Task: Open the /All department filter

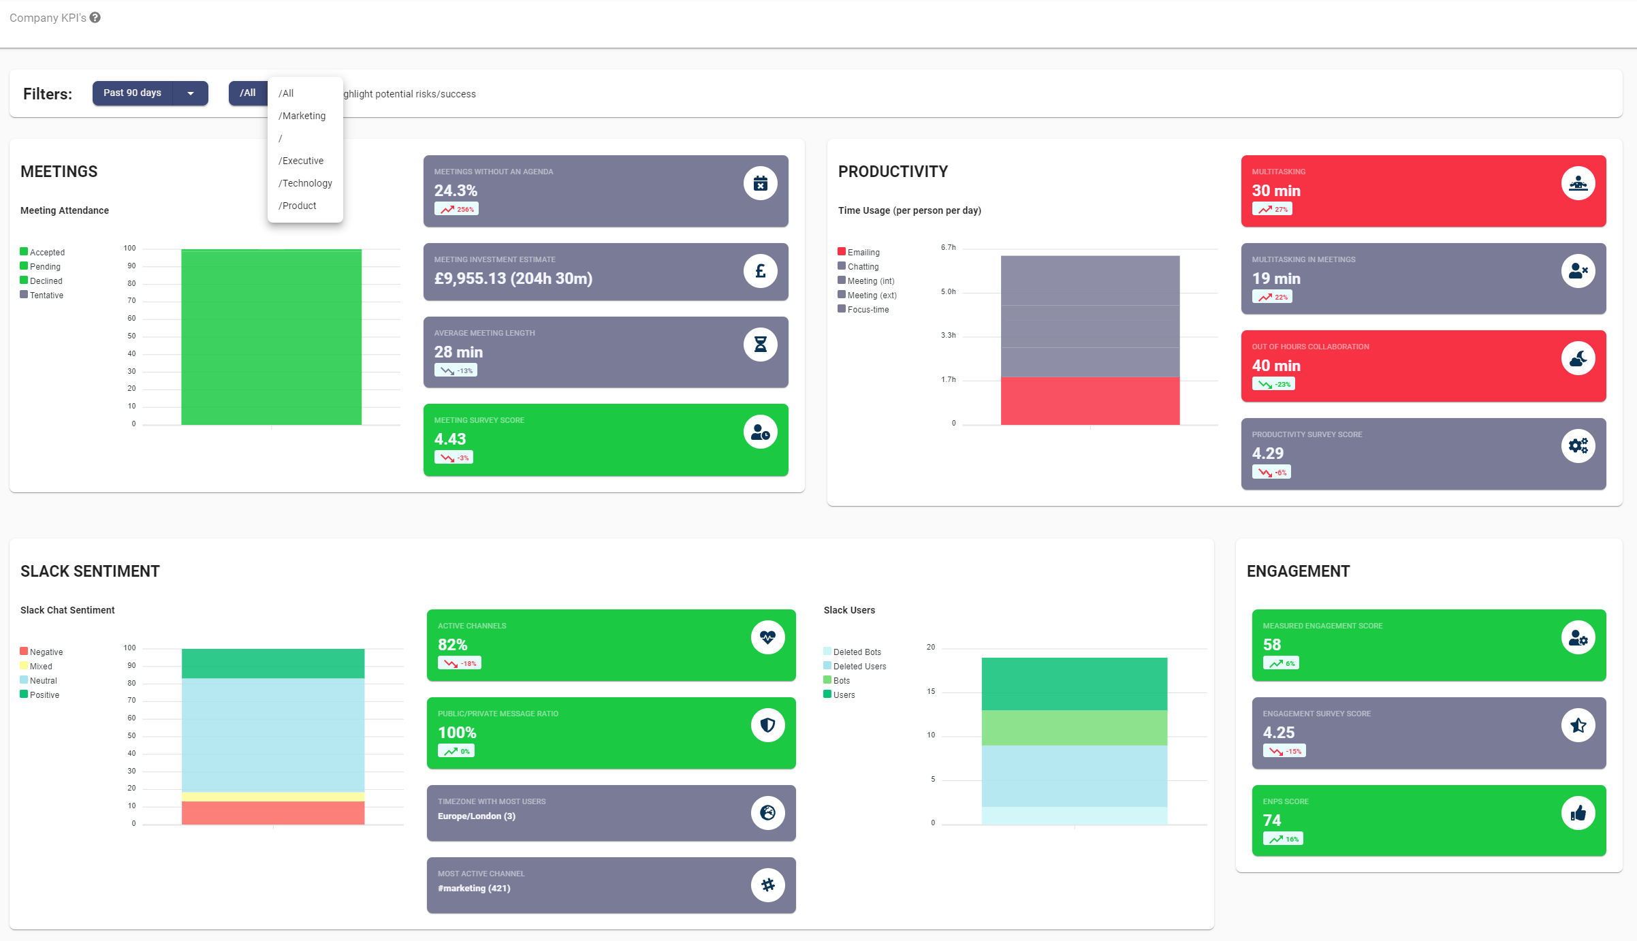Action: coord(248,93)
